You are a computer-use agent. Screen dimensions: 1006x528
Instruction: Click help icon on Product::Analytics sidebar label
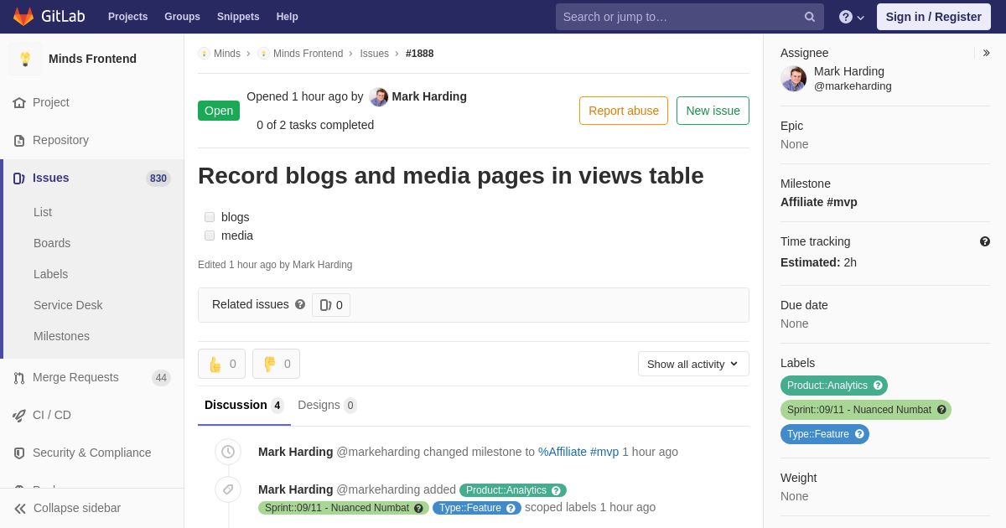(x=878, y=386)
